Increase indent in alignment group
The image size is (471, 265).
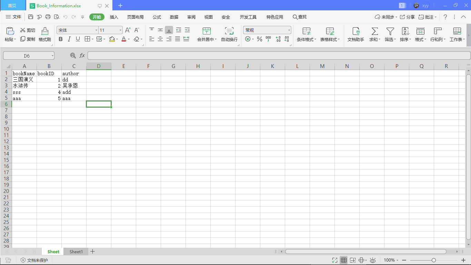click(187, 30)
